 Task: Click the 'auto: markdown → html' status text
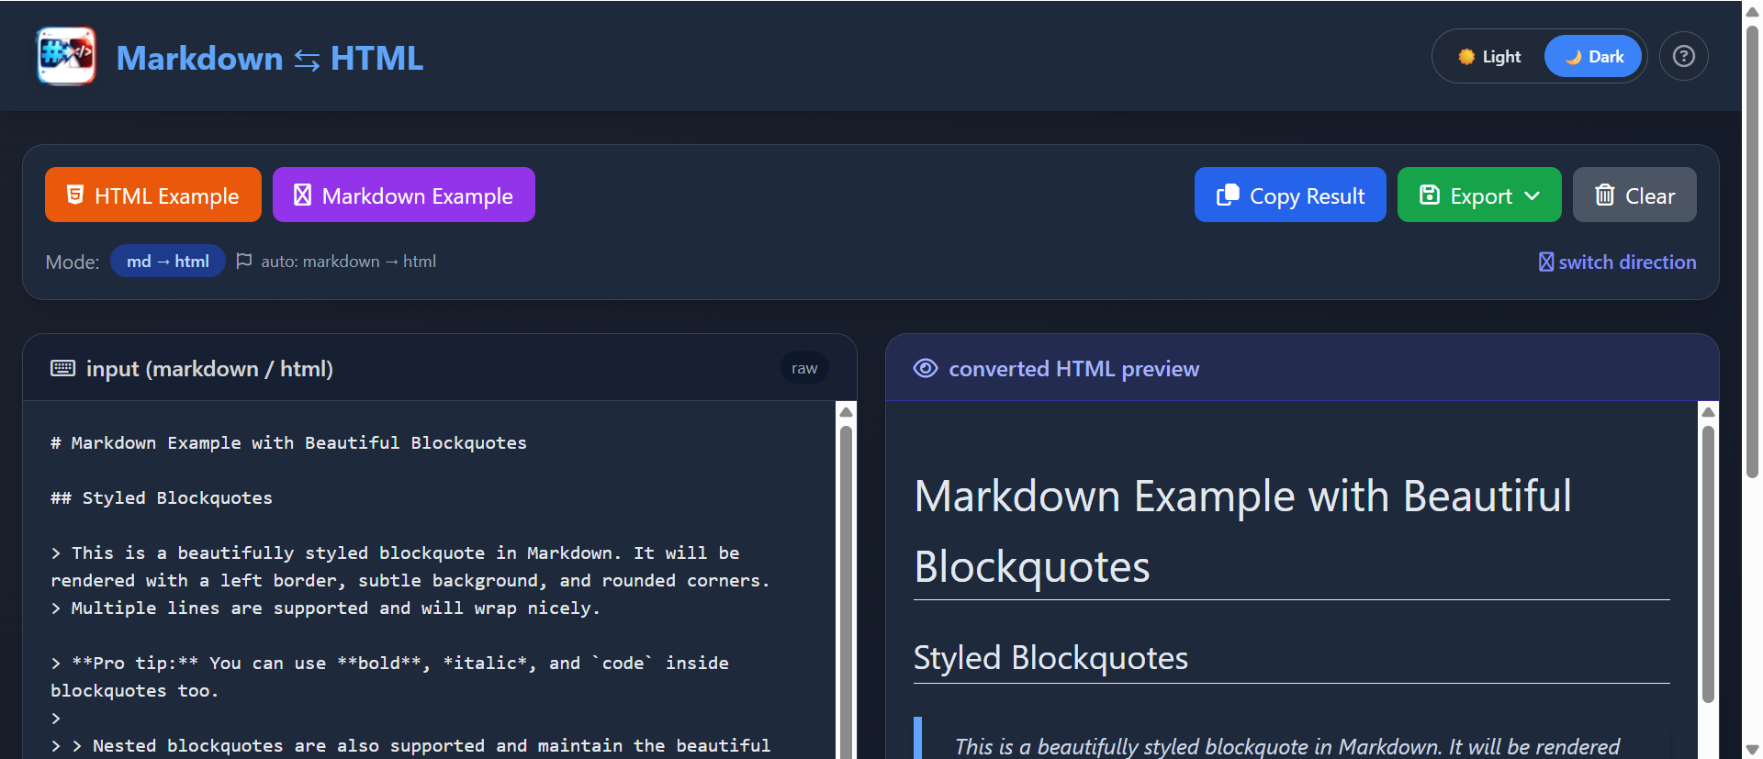tap(348, 261)
